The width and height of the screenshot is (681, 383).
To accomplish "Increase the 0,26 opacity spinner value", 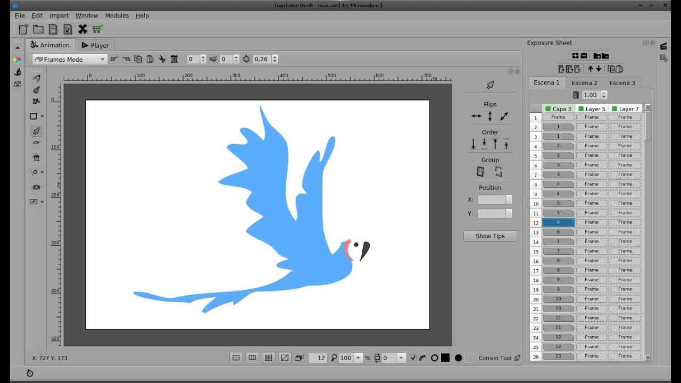I will (x=275, y=57).
